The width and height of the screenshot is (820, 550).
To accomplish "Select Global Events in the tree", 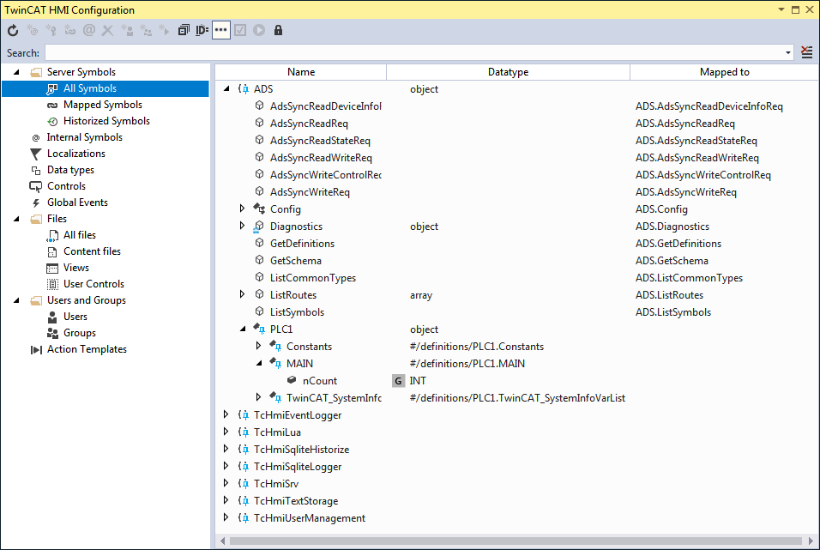I will [x=77, y=202].
